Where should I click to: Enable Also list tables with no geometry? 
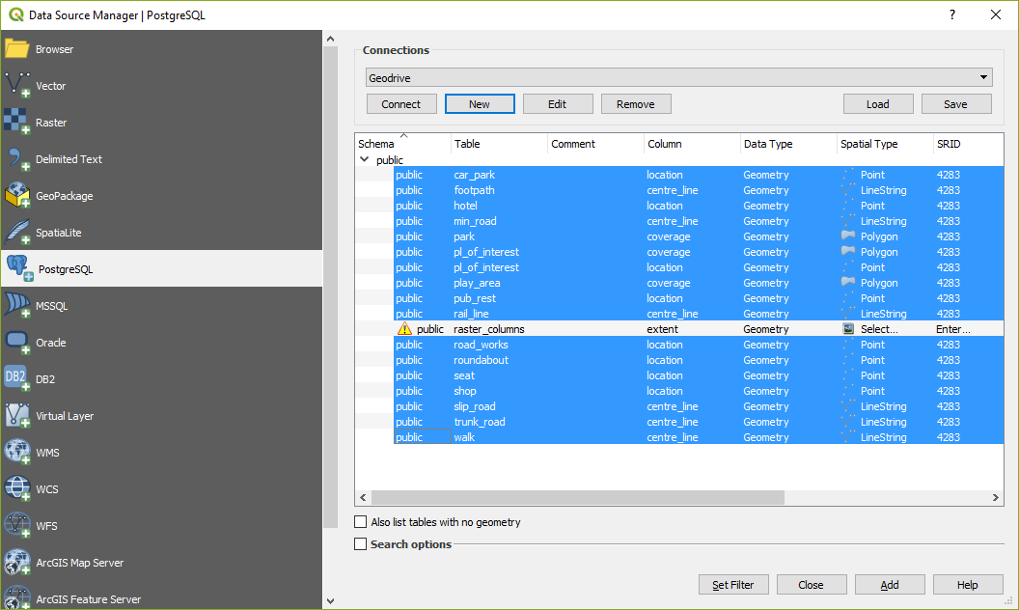click(361, 521)
